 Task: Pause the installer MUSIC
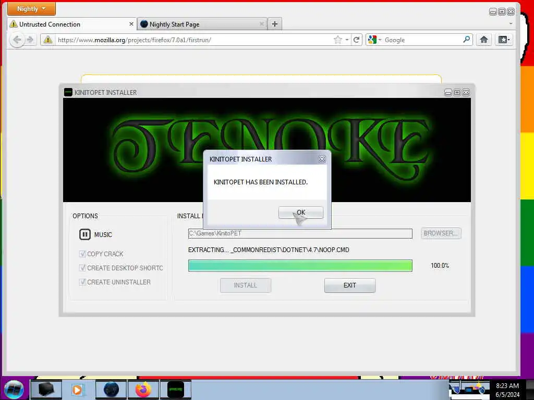point(85,234)
